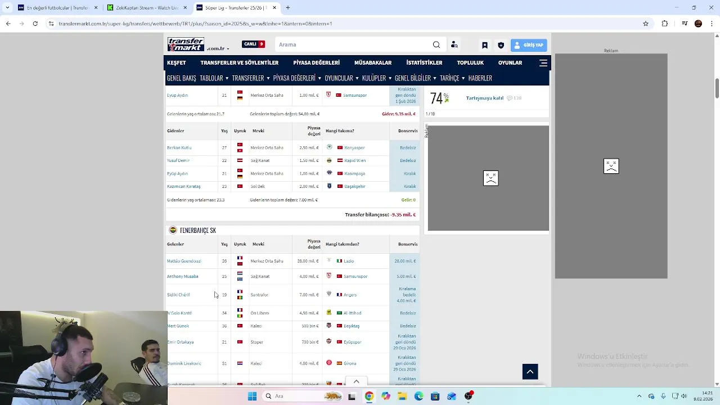
Task: Open TRANSFERLER VE SÖYLENTİLER menu
Action: click(x=240, y=62)
